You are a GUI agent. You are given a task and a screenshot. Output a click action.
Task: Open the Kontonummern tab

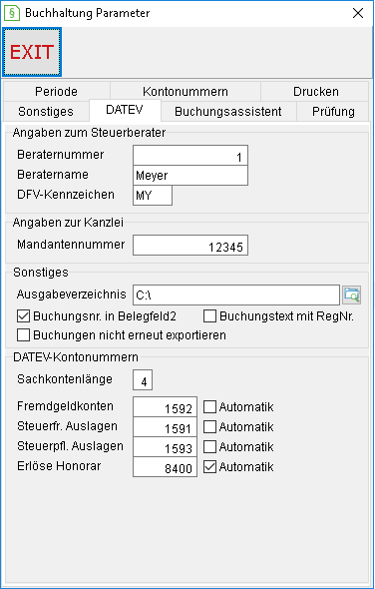(186, 91)
